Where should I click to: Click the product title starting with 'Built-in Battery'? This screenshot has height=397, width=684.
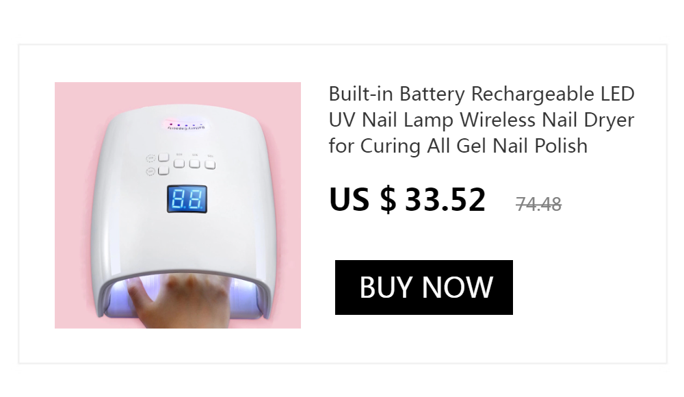click(482, 120)
